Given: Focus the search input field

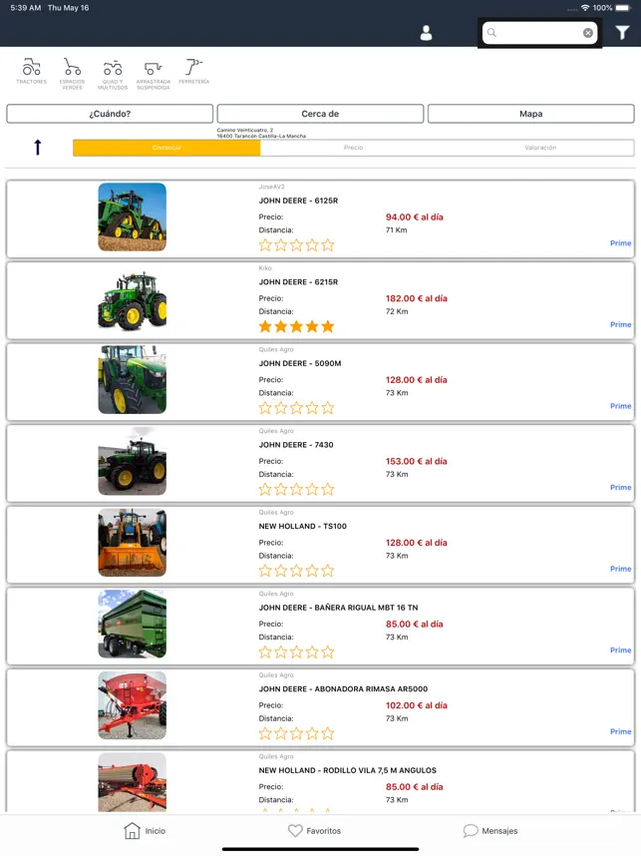Looking at the screenshot, I should coord(539,33).
